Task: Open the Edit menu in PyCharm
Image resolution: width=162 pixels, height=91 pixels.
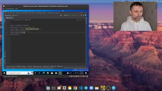Action: 11,13
